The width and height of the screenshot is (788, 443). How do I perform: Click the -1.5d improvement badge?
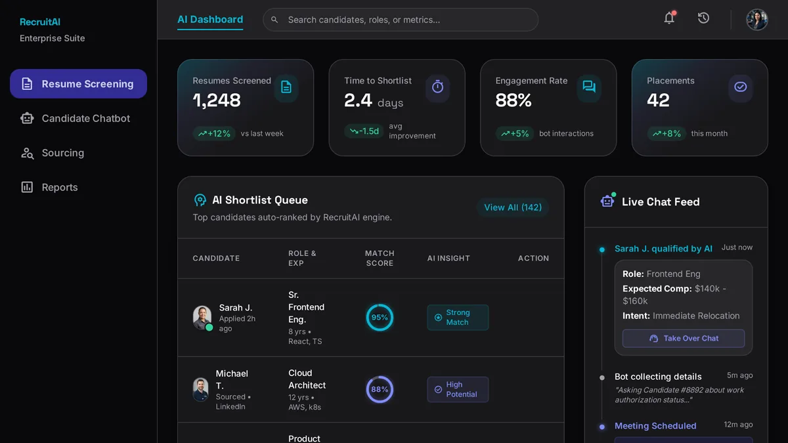[x=364, y=131]
